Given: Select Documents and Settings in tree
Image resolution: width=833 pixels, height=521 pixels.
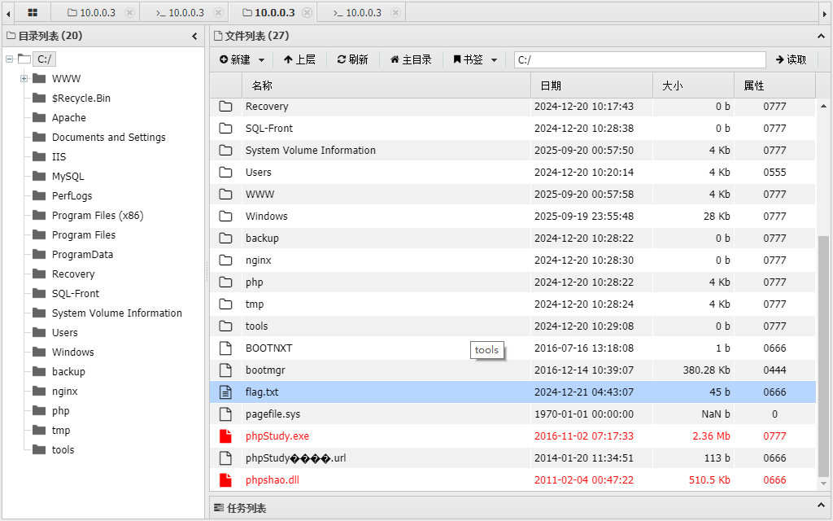Looking at the screenshot, I should (x=108, y=137).
